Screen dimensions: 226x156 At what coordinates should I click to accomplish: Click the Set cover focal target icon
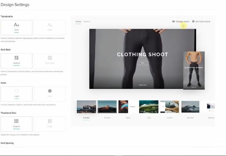click(193, 22)
